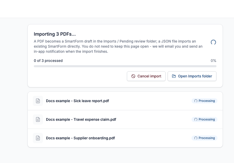The height and width of the screenshot is (163, 234).
Task: Click the folder icon in Open Imports folder
Action: (174, 76)
